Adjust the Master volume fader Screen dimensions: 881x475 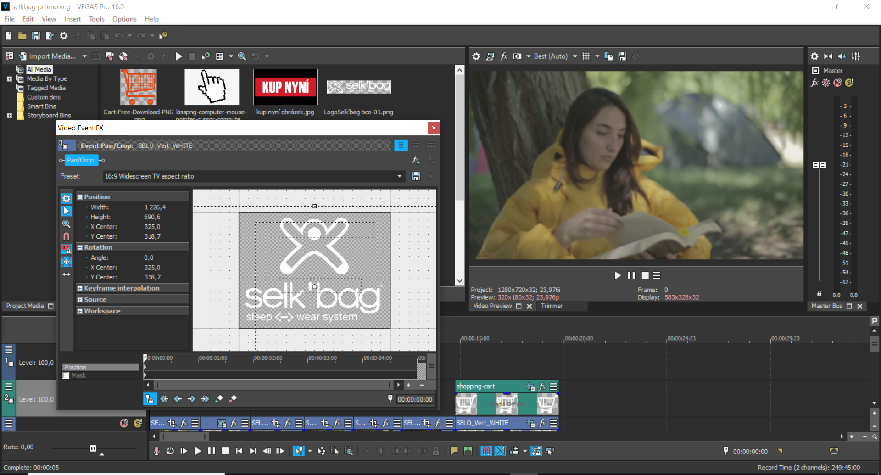819,165
